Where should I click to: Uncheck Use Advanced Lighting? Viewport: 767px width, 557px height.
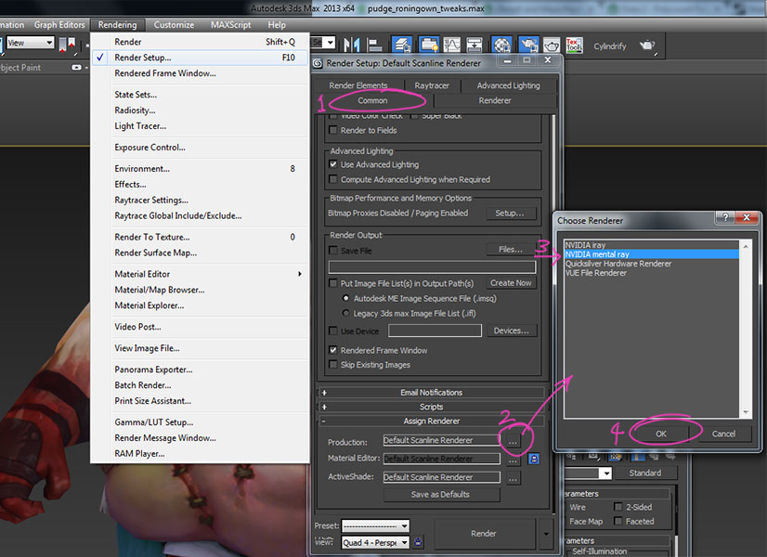pos(333,164)
